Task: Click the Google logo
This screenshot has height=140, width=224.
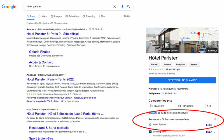Action: [x=9, y=6]
